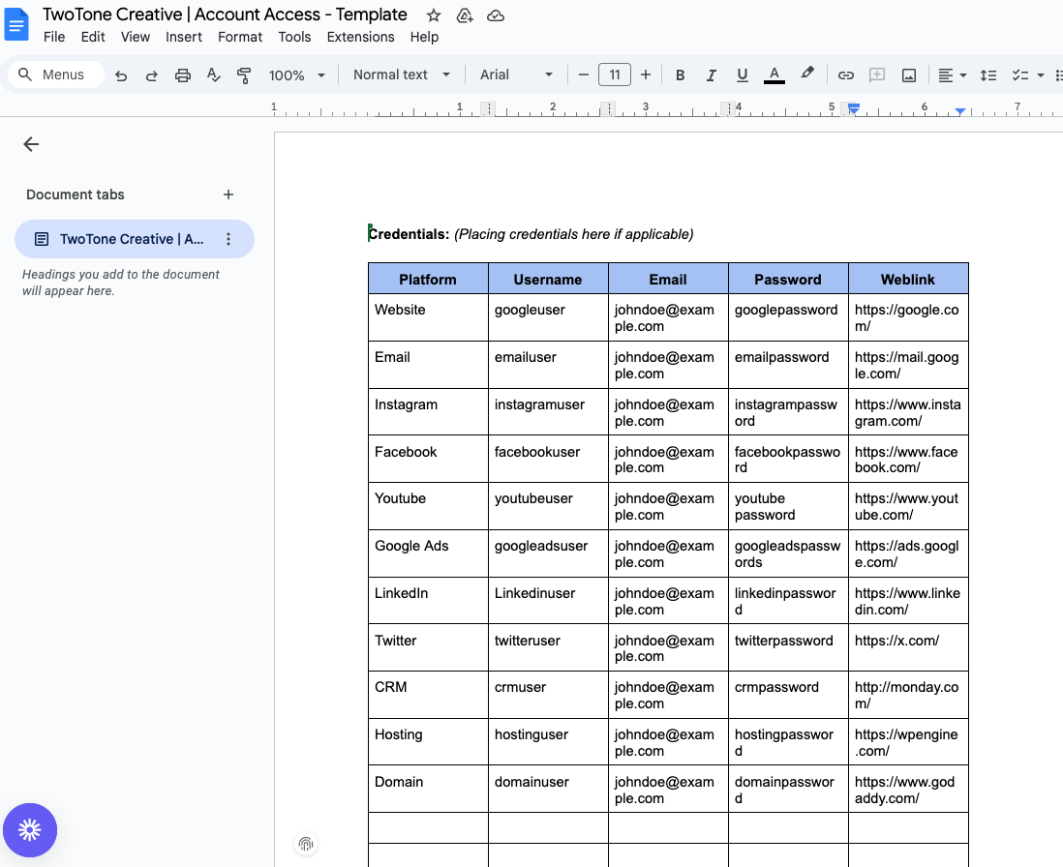
Task: Open the Tools menu
Action: pyautogui.click(x=294, y=37)
